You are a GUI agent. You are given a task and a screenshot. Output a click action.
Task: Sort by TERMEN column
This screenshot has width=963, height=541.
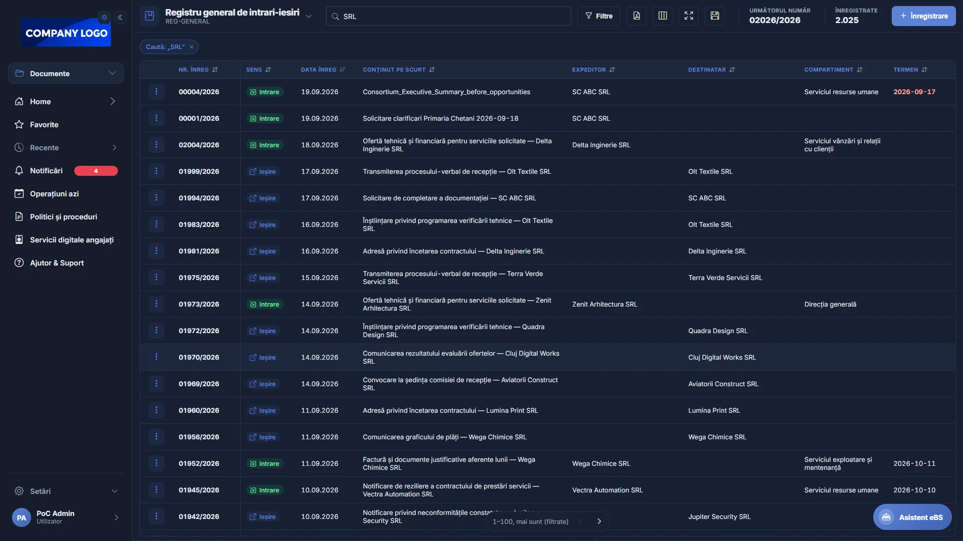coord(910,70)
